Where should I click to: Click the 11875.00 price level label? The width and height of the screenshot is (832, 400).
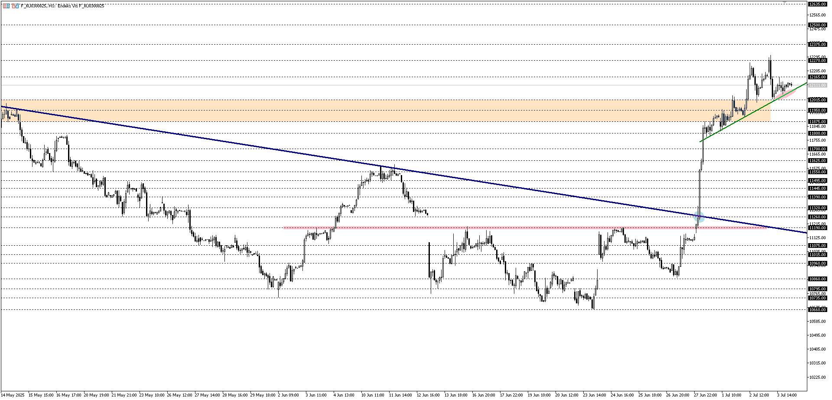817,122
